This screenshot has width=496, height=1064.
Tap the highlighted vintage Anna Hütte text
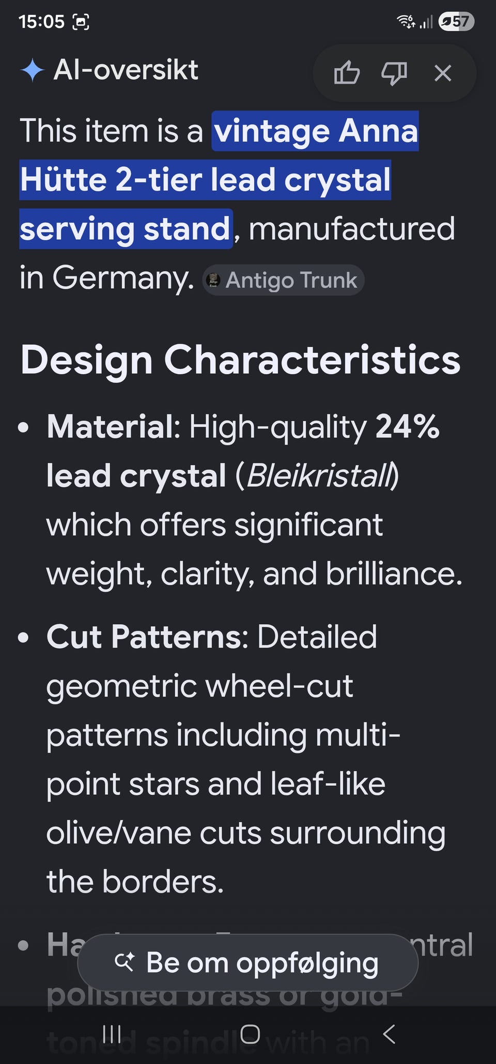[219, 180]
